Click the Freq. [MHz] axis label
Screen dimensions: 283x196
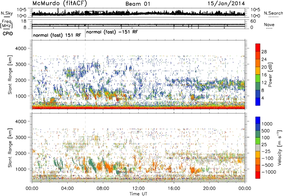(x=6, y=24)
